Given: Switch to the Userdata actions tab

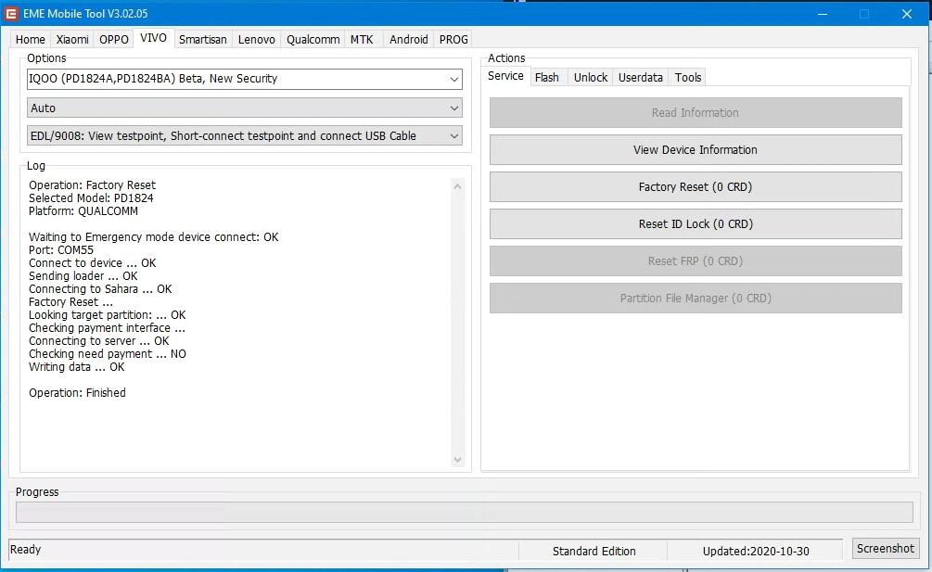Looking at the screenshot, I should point(640,77).
